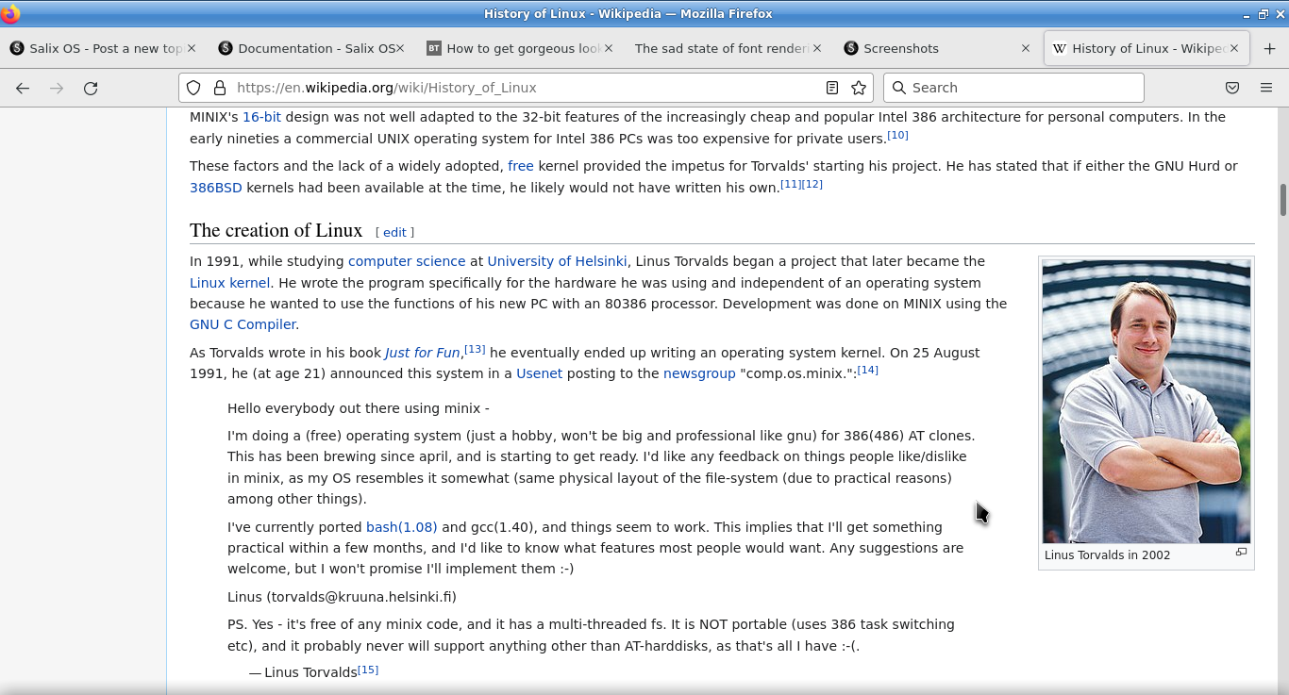Follow University of Helsinki link
1289x695 pixels.
pyautogui.click(x=557, y=261)
